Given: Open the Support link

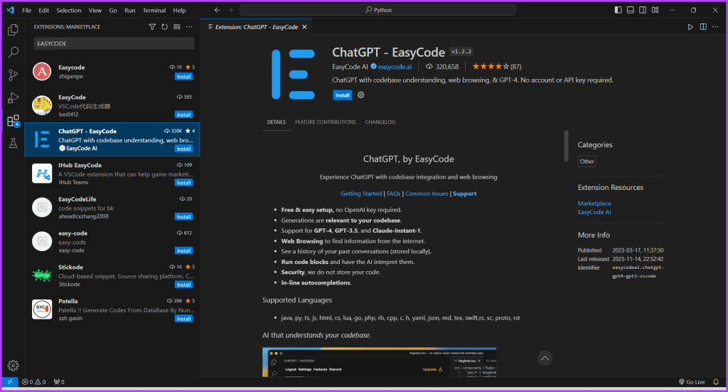Looking at the screenshot, I should 464,194.
